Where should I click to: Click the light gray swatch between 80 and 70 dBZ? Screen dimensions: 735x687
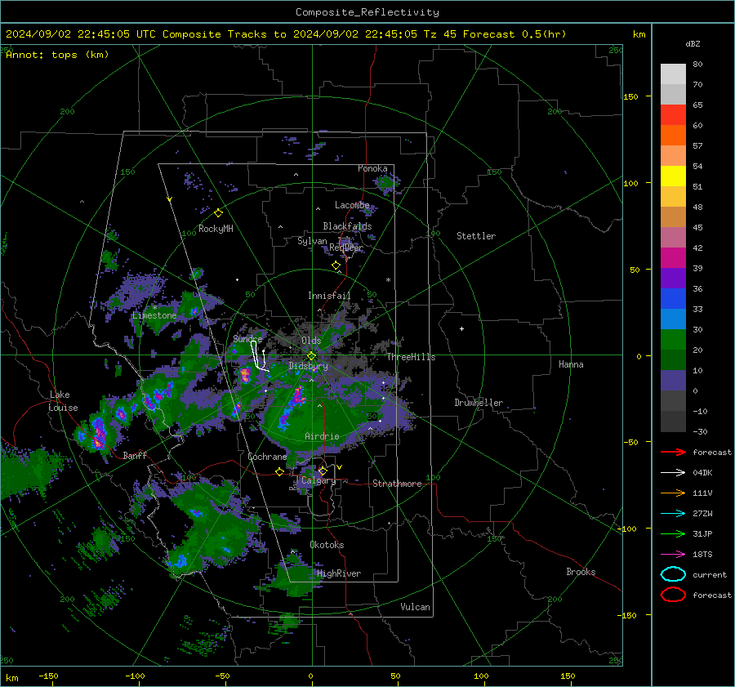point(673,74)
